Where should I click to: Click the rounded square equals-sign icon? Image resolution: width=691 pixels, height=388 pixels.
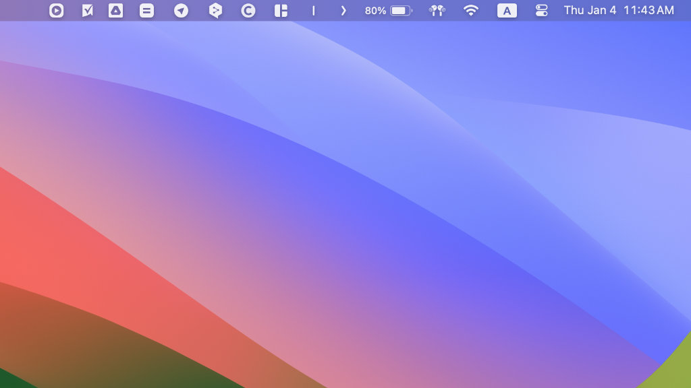coord(146,11)
